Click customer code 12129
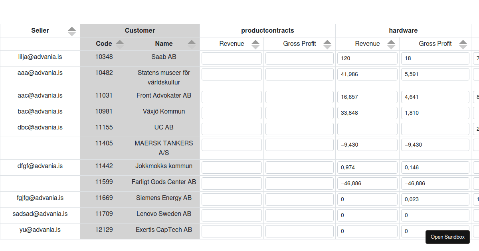Viewport: 479px width, 251px height. [x=104, y=230]
